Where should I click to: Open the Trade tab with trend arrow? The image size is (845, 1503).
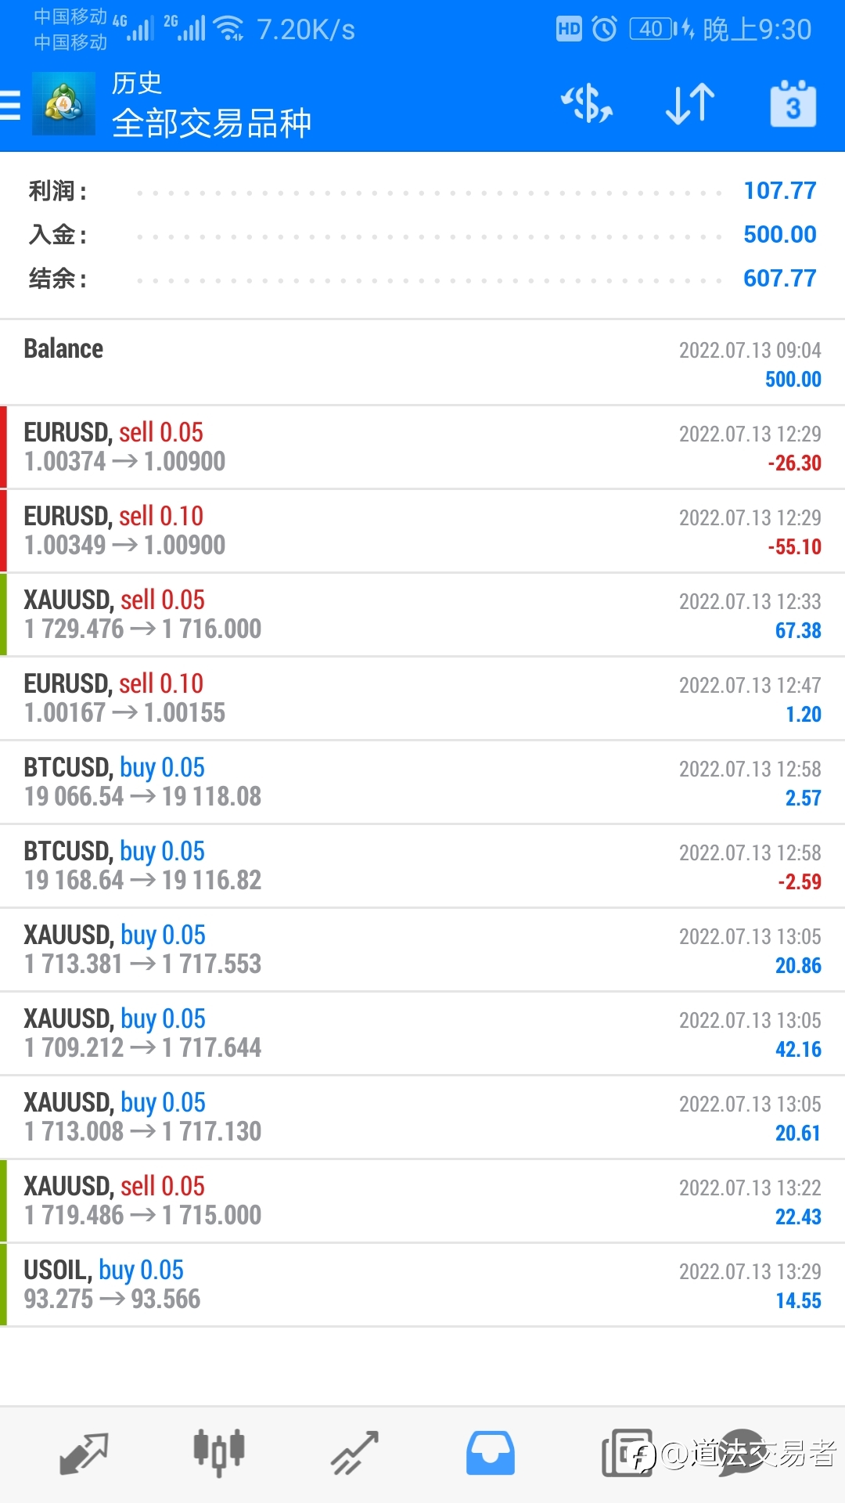[x=354, y=1454]
